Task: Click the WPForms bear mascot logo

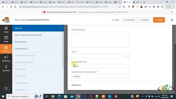Action: (x=6, y=20)
